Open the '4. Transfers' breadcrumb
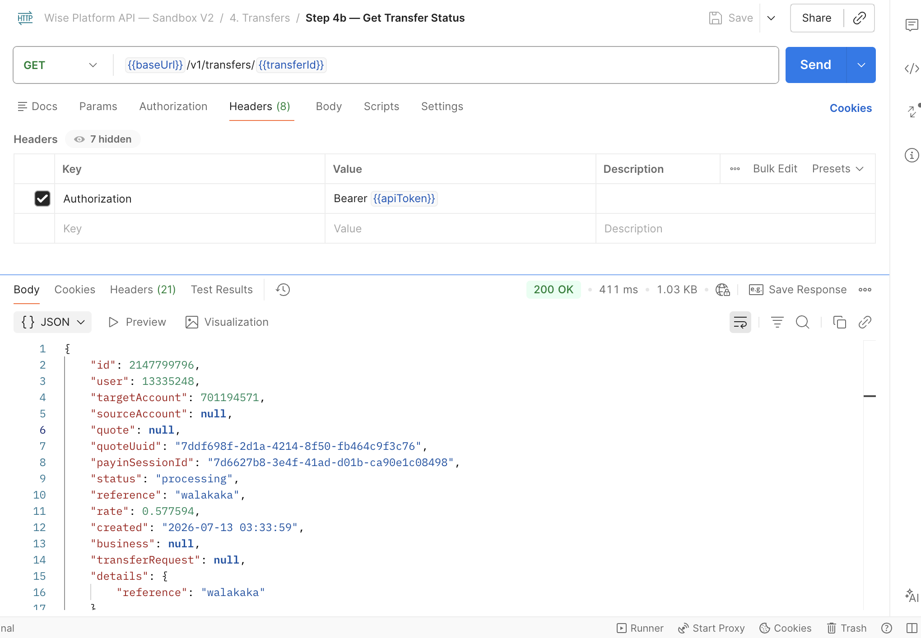This screenshot has height=638, width=921. [260, 18]
